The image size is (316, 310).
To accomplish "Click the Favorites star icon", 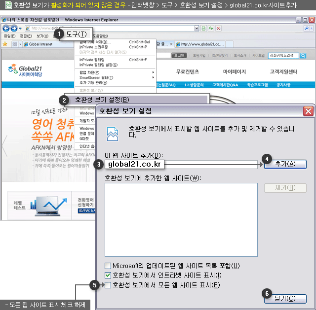I will tap(5, 44).
